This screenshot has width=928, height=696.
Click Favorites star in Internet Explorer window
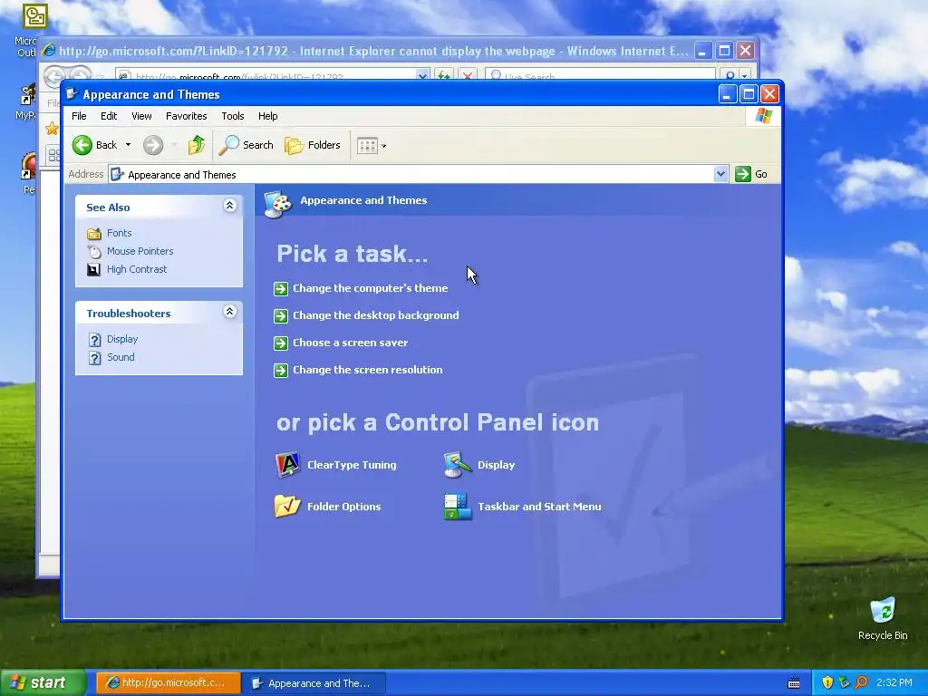click(x=52, y=128)
